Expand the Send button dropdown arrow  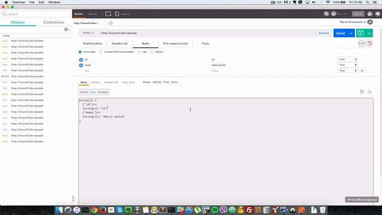coord(351,33)
